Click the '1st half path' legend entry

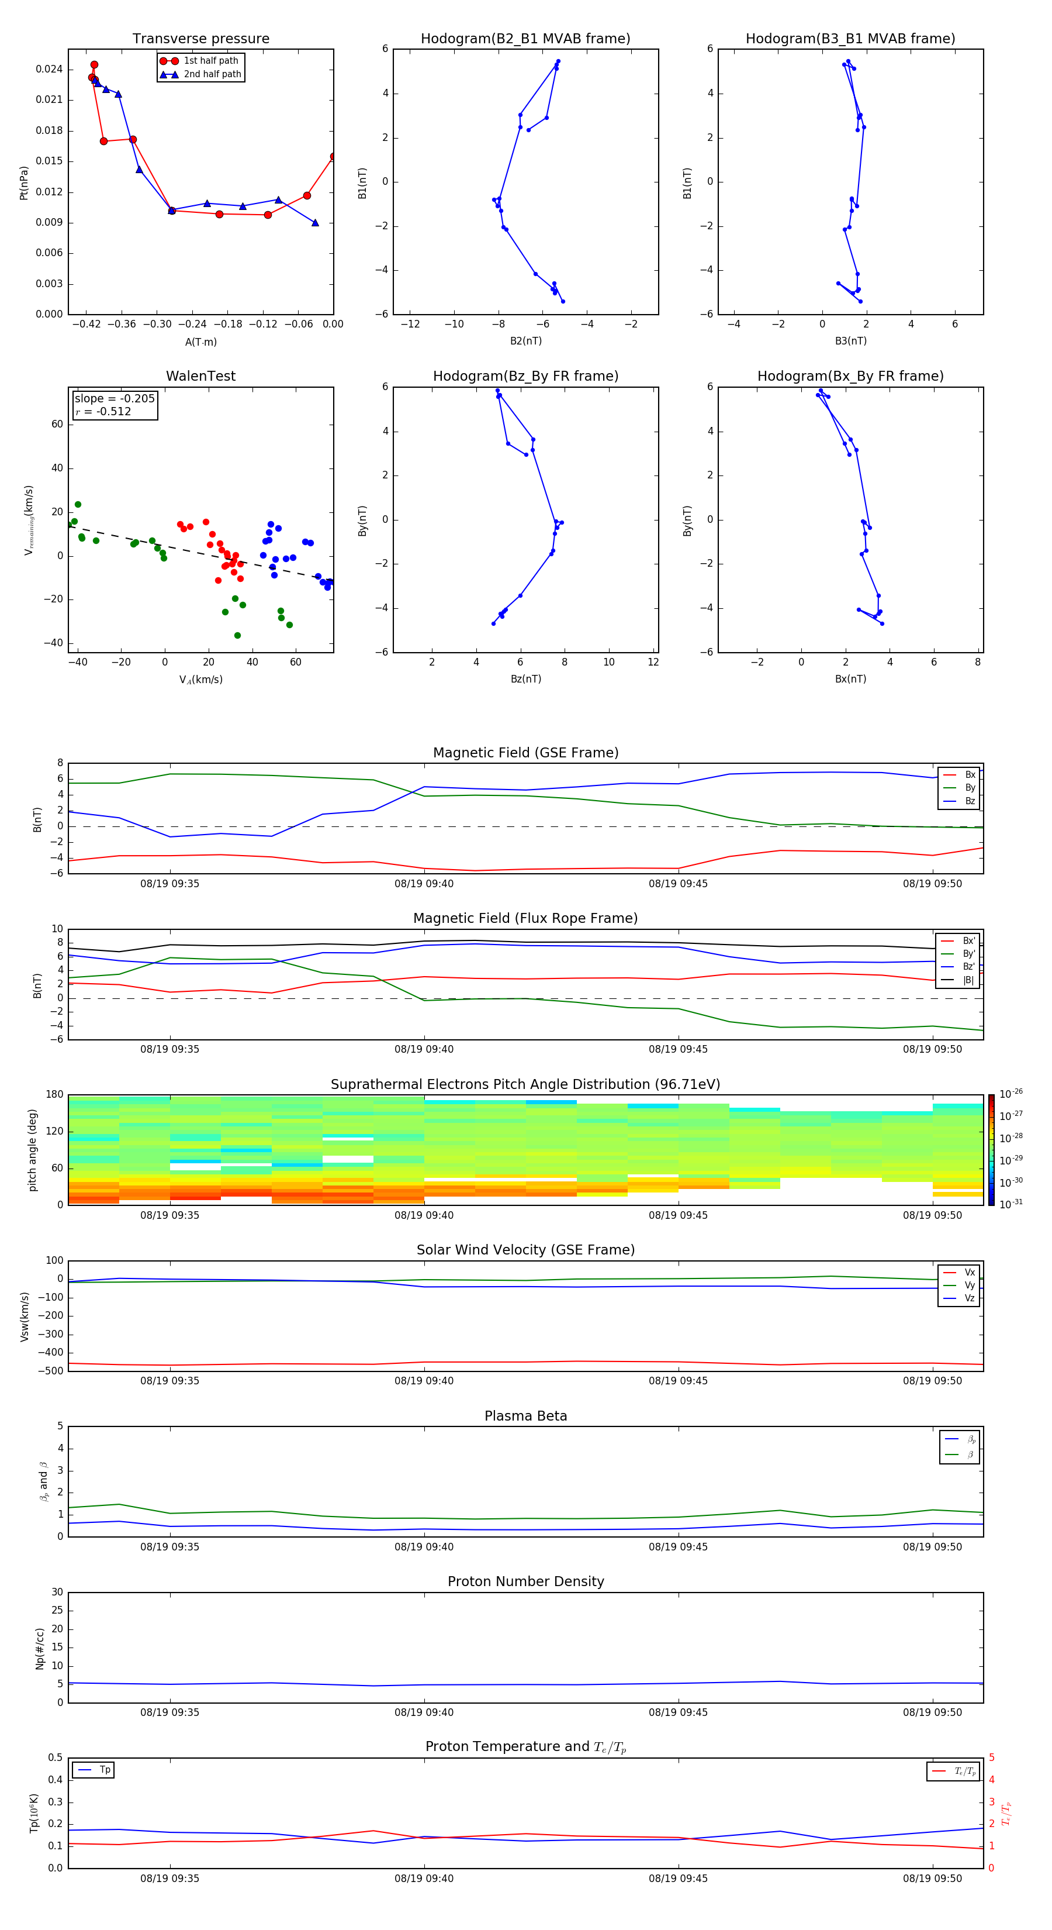(199, 61)
